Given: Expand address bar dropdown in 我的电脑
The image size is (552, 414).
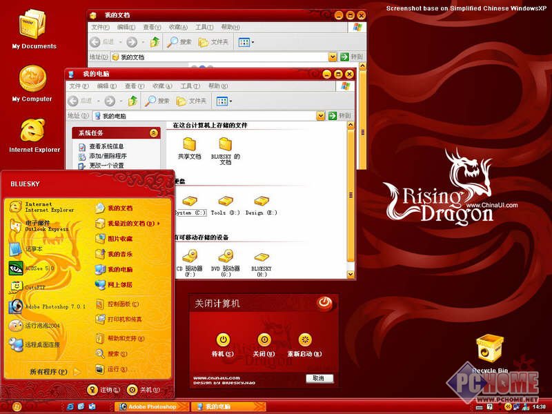Looking at the screenshot, I should (320, 116).
